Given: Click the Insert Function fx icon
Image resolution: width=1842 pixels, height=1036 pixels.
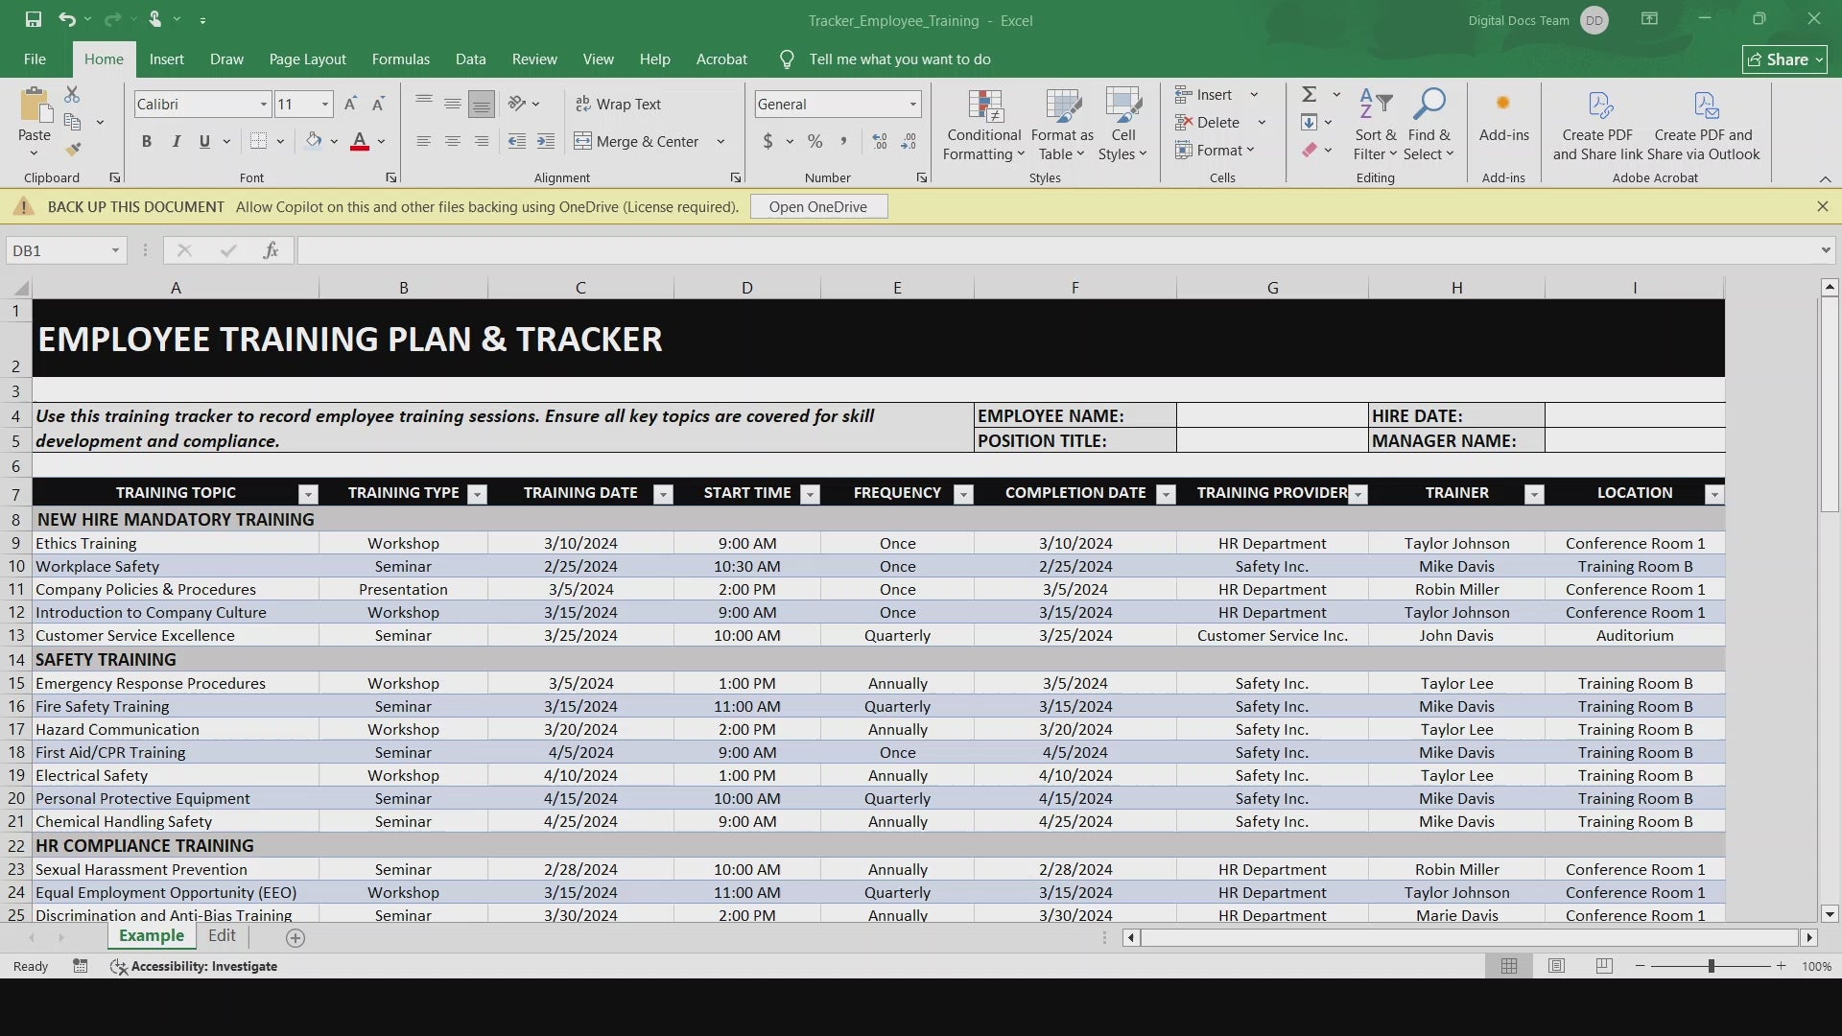Looking at the screenshot, I should pos(271,250).
